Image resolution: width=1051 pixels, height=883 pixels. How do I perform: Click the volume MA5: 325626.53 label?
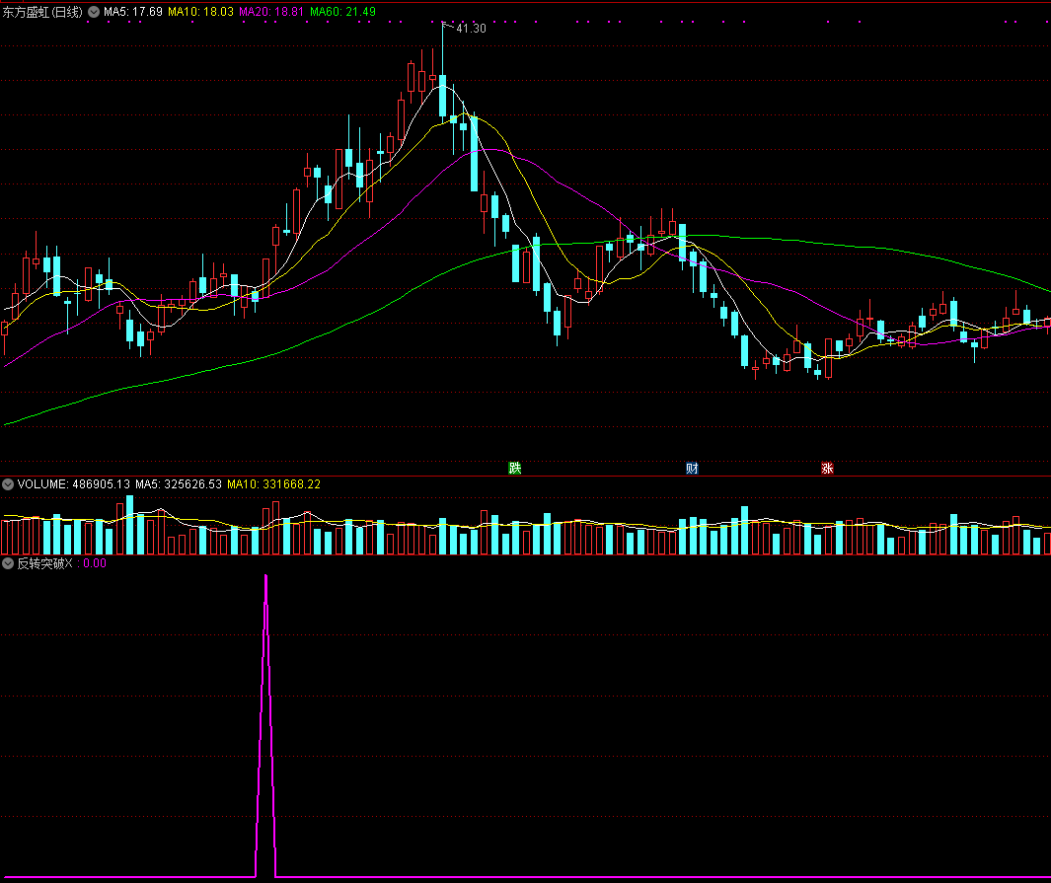(x=179, y=484)
